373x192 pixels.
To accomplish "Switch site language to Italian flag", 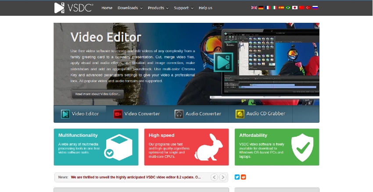I will coord(274,7).
